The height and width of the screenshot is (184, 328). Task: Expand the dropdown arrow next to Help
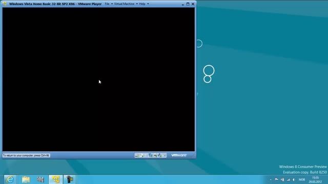point(148,4)
